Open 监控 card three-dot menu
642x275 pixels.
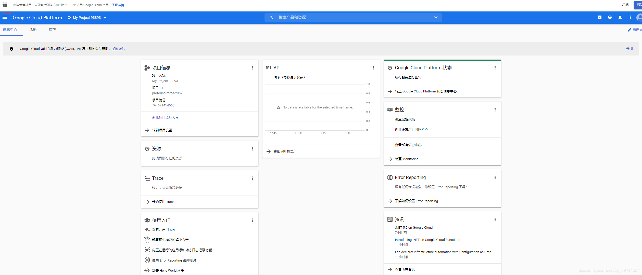click(495, 110)
